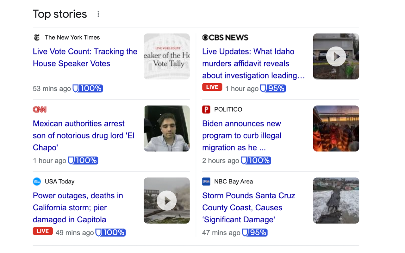405x253 pixels.
Task: Open Storm Pounds Santa Cruz County article
Action: pyautogui.click(x=249, y=207)
